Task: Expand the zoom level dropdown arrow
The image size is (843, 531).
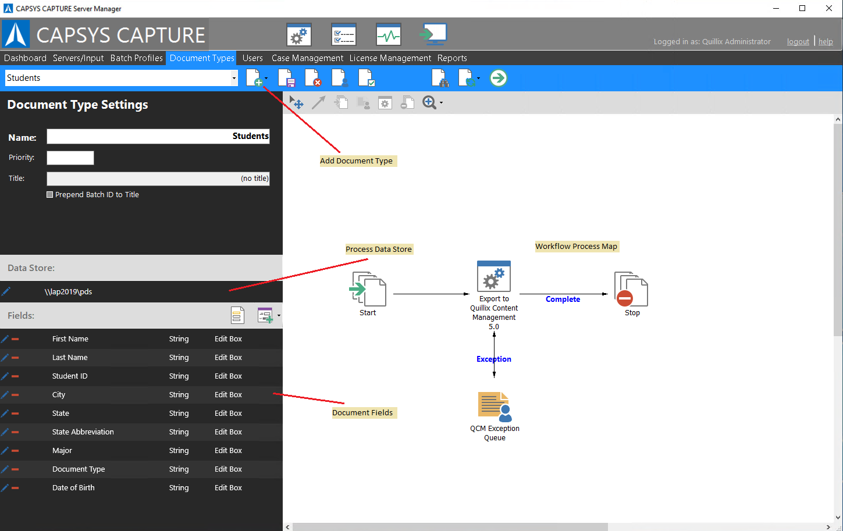Action: coord(441,103)
